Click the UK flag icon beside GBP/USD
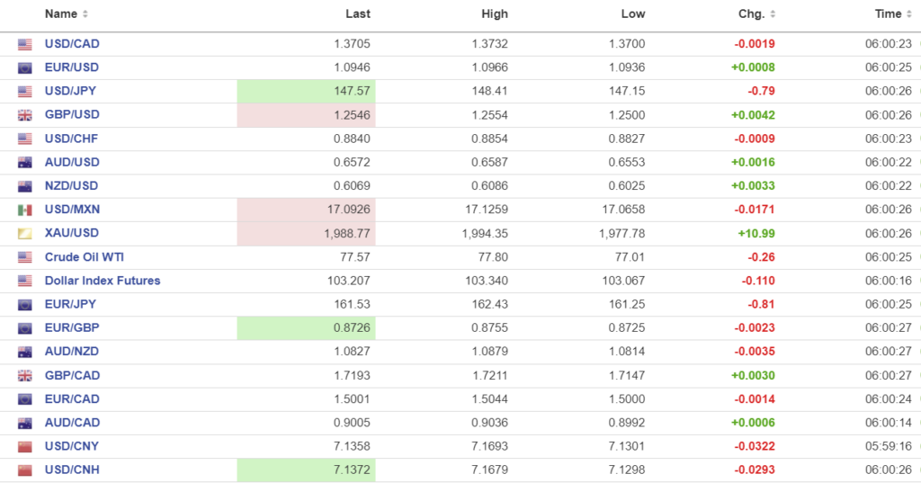 24,115
